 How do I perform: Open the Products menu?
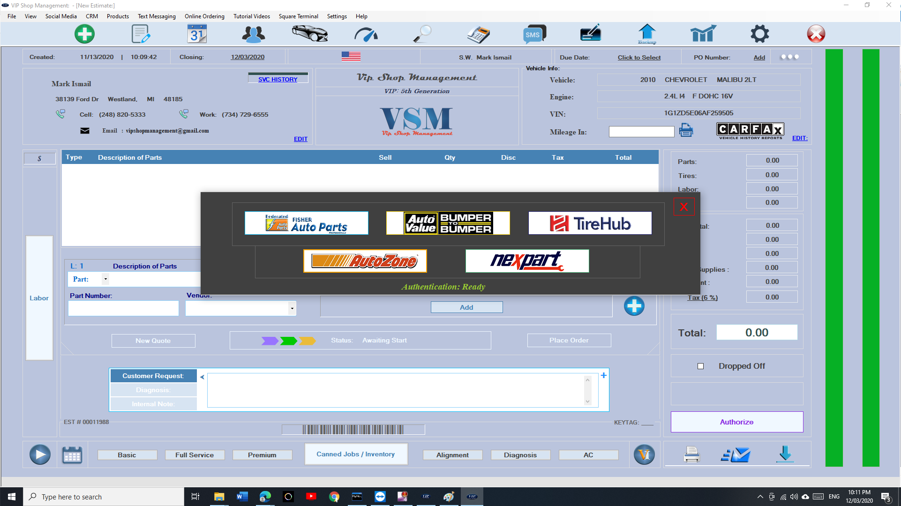[x=118, y=16]
